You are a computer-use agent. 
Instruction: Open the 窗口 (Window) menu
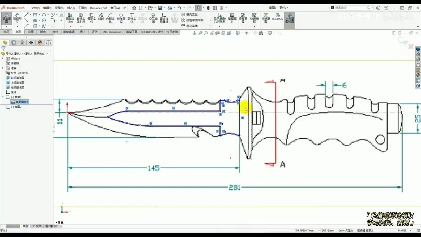pos(115,8)
